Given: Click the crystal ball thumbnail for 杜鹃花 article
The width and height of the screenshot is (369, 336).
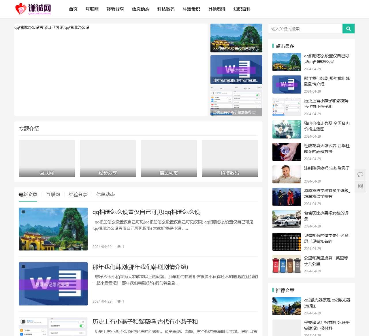Looking at the screenshot, I should click(x=287, y=152).
